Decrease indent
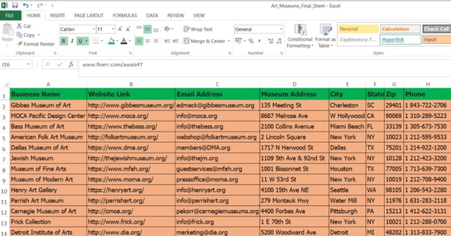Screen dimensions: 451x236 [x=167, y=41]
